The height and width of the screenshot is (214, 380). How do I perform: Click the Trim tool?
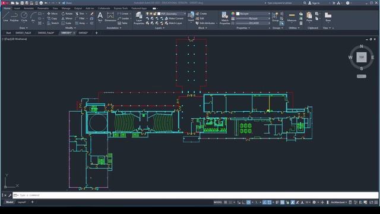pos(80,14)
